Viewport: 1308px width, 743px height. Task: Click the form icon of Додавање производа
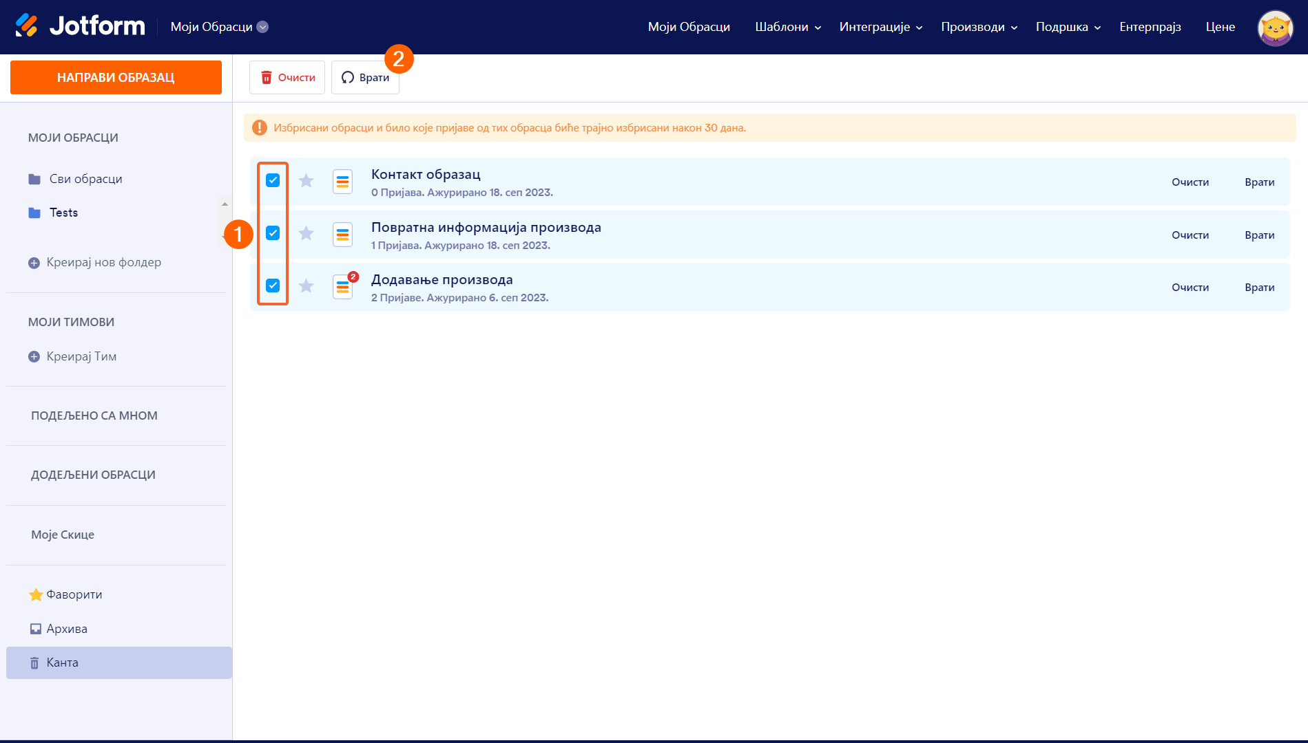[x=342, y=287]
